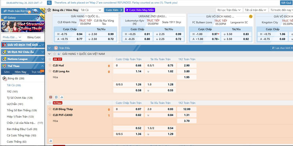
Task: Open Từ trước đến nay dropdown
Action: (281, 10)
